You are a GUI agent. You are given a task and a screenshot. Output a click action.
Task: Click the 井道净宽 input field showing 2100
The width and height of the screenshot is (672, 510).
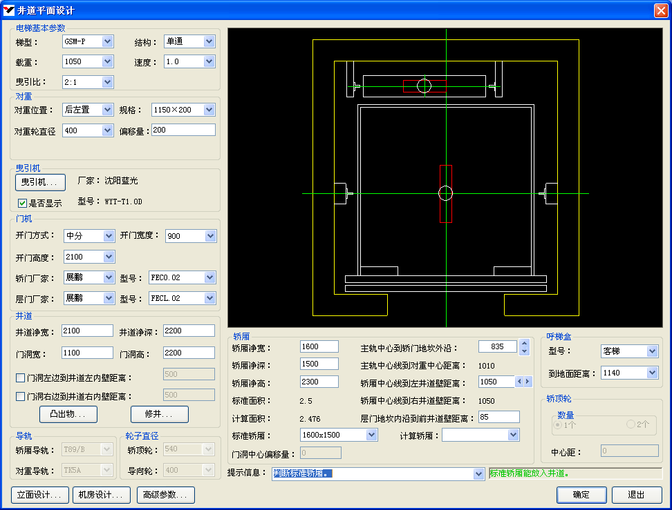click(87, 331)
